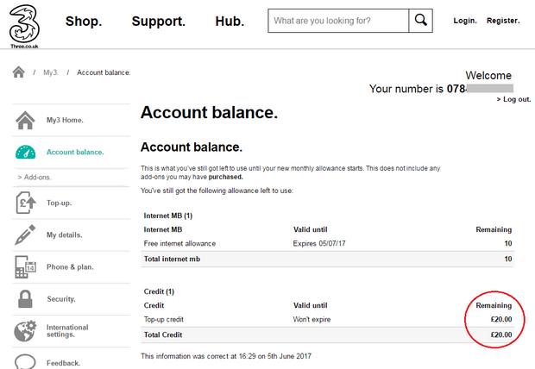Focus the 'What are you looking for?' search box
Image resolution: width=535 pixels, height=369 pixels.
pos(338,21)
